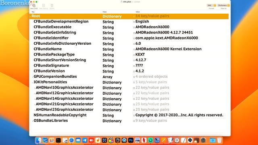Click the New Child toolbar icon
Screen dimensions: 258x145
coord(34,6)
